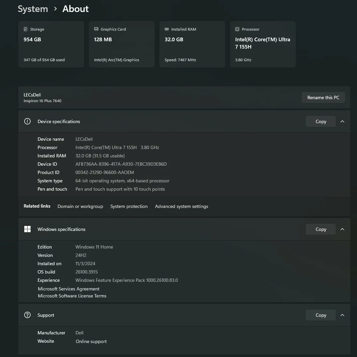This screenshot has height=357, width=357.
Task: Click the Processor row value 3.80 GHz
Action: 150,147
